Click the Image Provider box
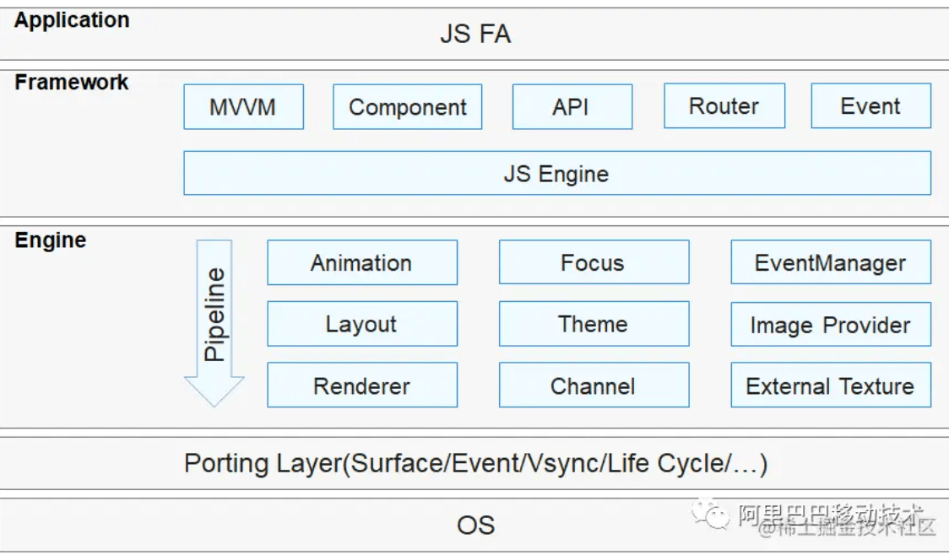 830,325
